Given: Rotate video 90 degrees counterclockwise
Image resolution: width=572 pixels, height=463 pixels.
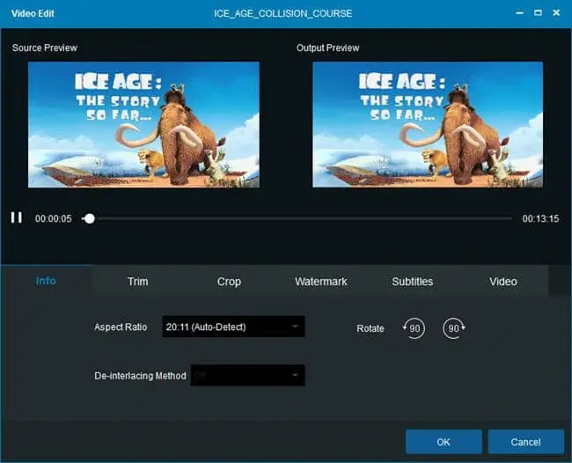Looking at the screenshot, I should click(414, 328).
